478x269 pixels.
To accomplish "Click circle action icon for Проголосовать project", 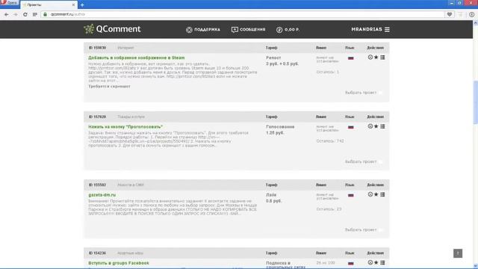I will click(x=370, y=126).
